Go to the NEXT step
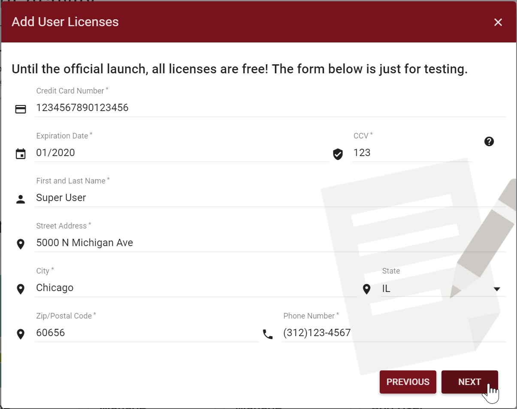Screen dimensions: 517x409 coord(470,382)
